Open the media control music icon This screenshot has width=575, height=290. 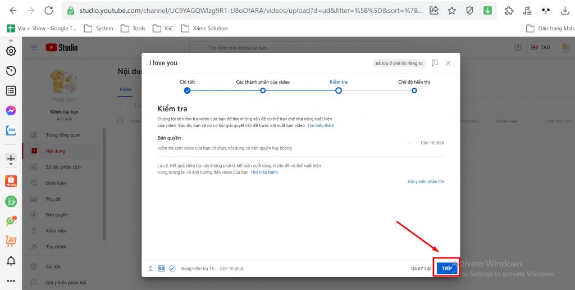coord(527,11)
